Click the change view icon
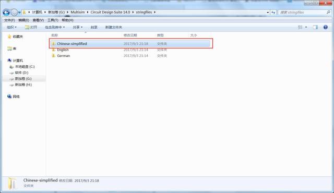 point(300,27)
